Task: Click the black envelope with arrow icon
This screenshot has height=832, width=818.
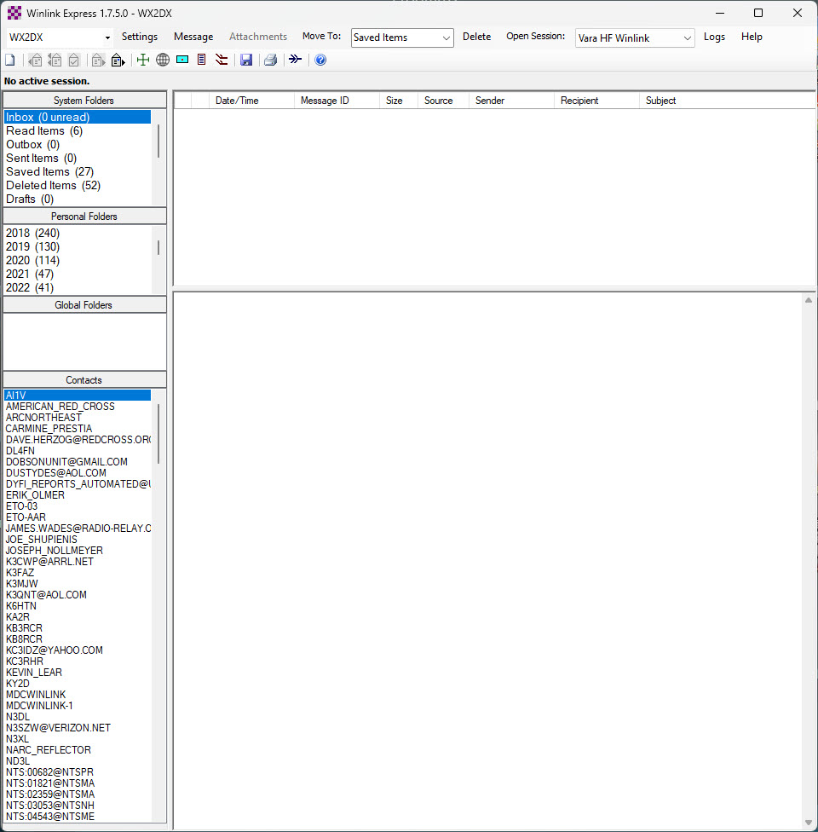Action: pyautogui.click(x=118, y=60)
